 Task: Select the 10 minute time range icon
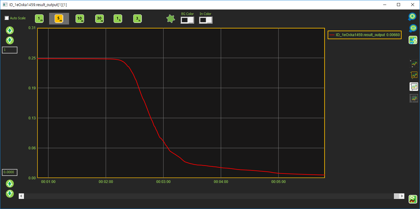80,19
